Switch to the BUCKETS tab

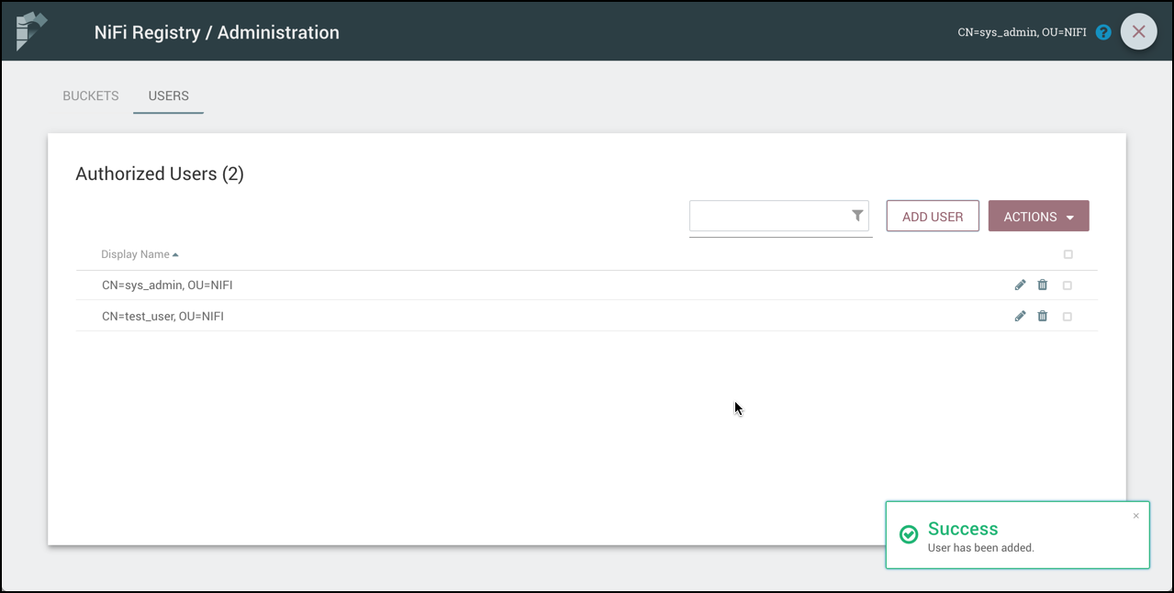90,95
